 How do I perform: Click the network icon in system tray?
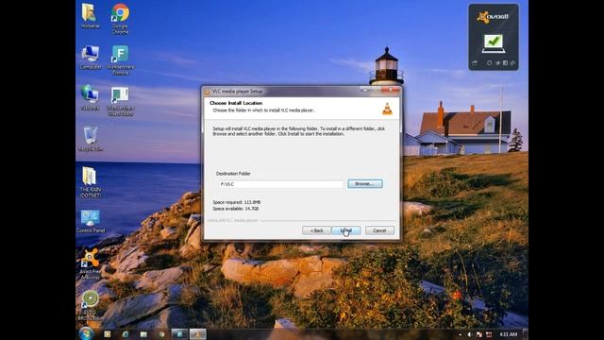[489, 334]
